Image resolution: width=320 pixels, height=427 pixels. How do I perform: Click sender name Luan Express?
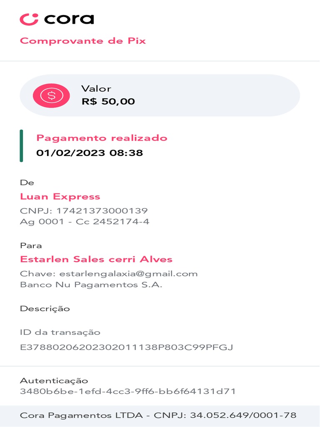coord(60,197)
